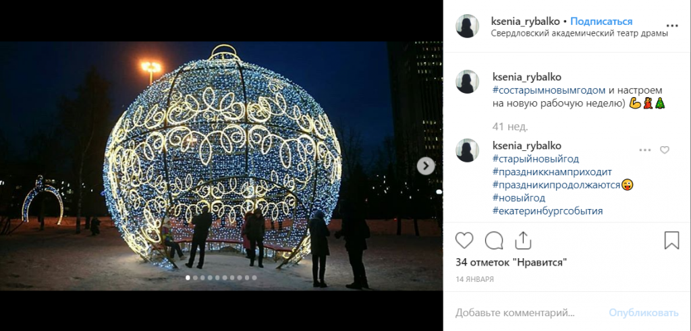The width and height of the screenshot is (691, 331).
Task: Open hashtag #старыйновыйгод
Action: pyautogui.click(x=536, y=158)
